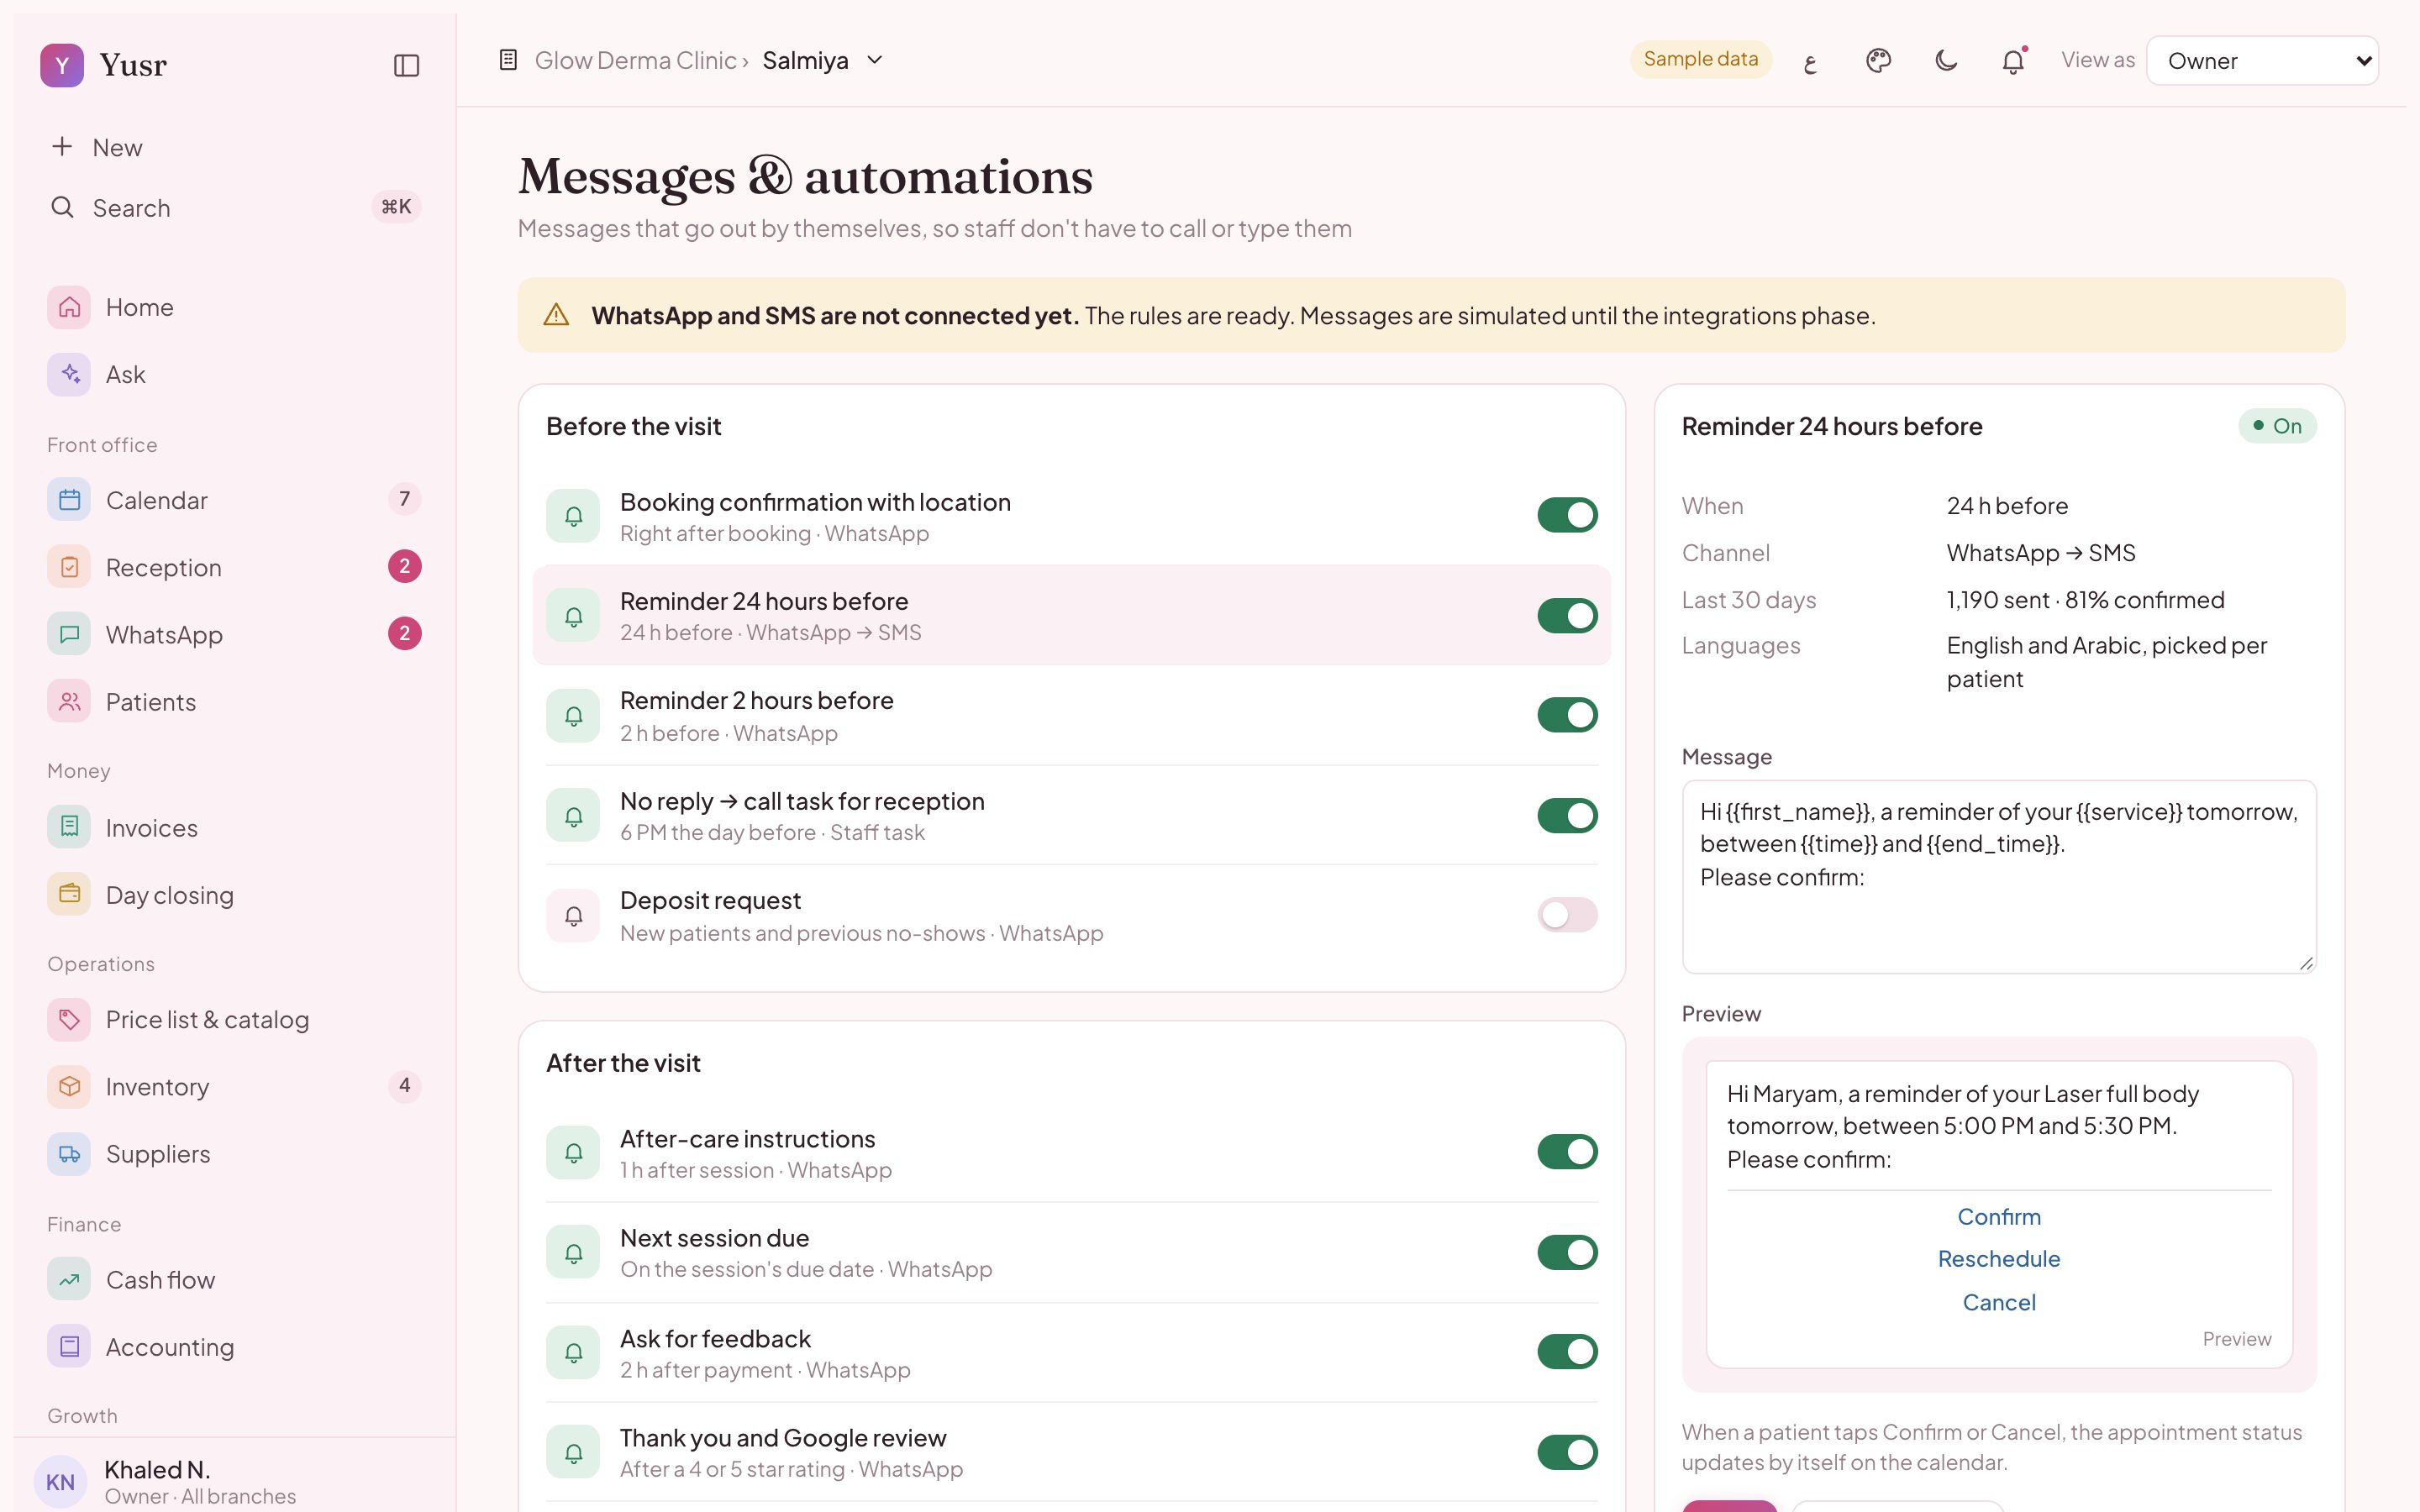Turn off Ask for feedback automation
This screenshot has height=1512, width=2420.
point(1567,1352)
